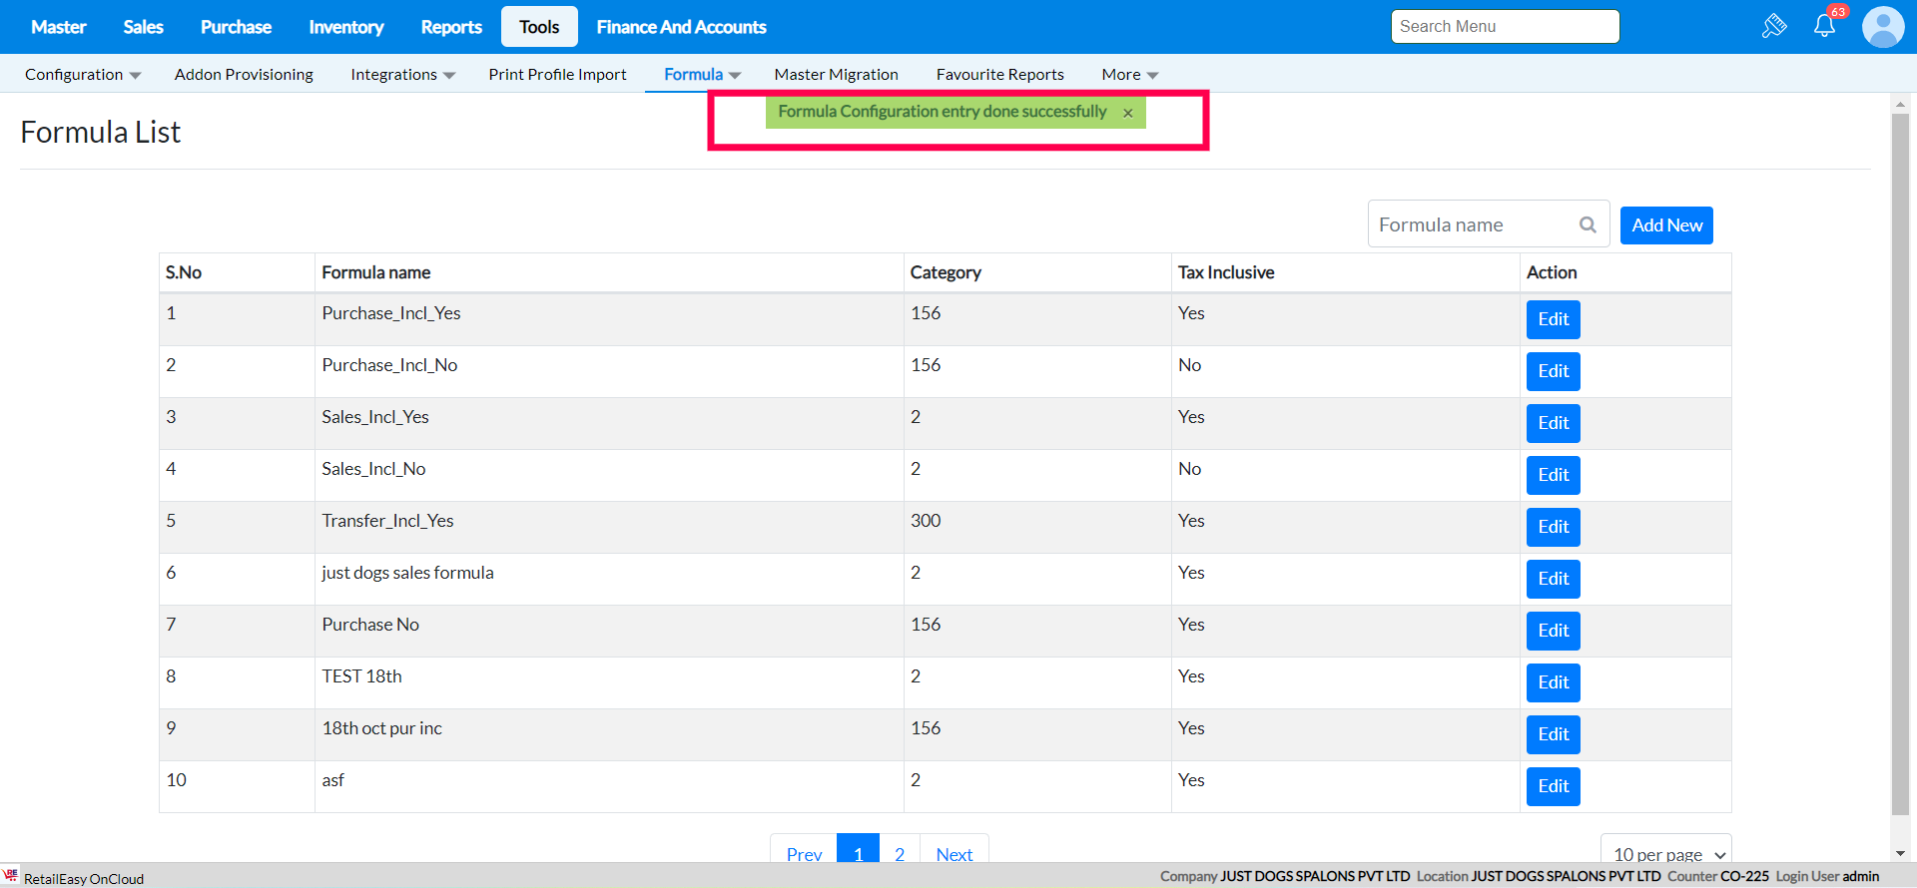Open Finance And Accounts menu
The width and height of the screenshot is (1917, 888).
[681, 27]
